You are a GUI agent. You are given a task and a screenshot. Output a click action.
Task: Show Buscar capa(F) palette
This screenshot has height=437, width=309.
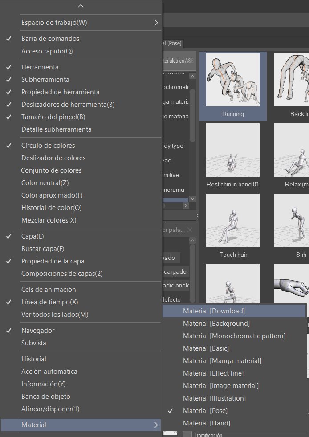[81, 249]
